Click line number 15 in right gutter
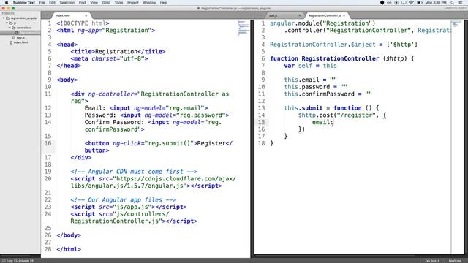The height and width of the screenshot is (263, 468). point(262,122)
